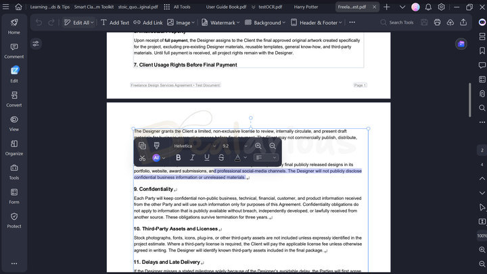Open the text alignment dropdown

(266, 158)
